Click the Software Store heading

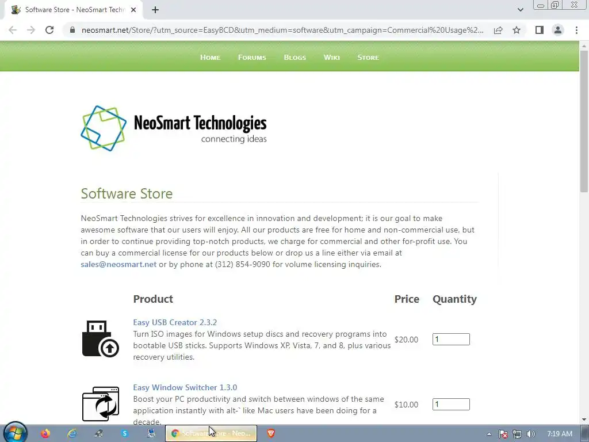point(127,193)
